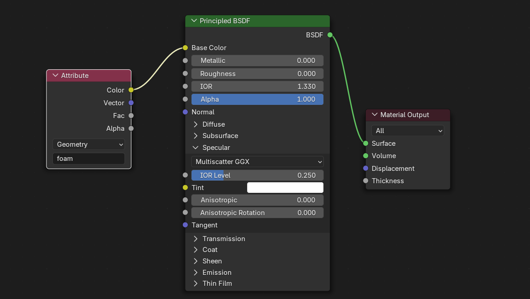This screenshot has height=299, width=530.
Task: Click the IOR Level input socket
Action: tap(185, 175)
